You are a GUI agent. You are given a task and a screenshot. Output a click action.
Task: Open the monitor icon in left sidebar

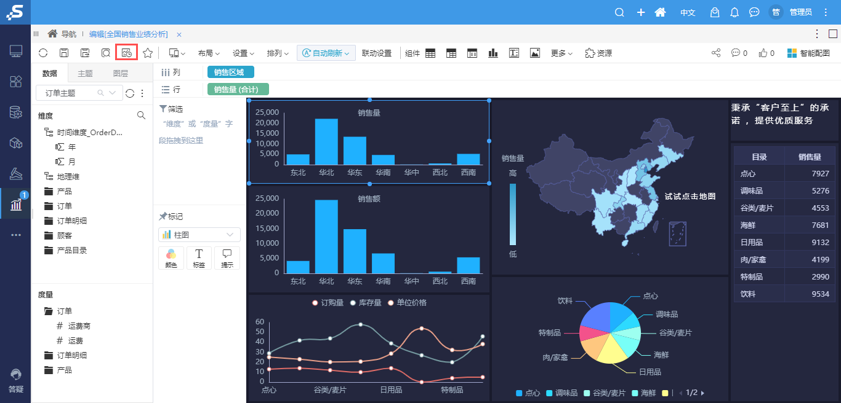coord(15,51)
